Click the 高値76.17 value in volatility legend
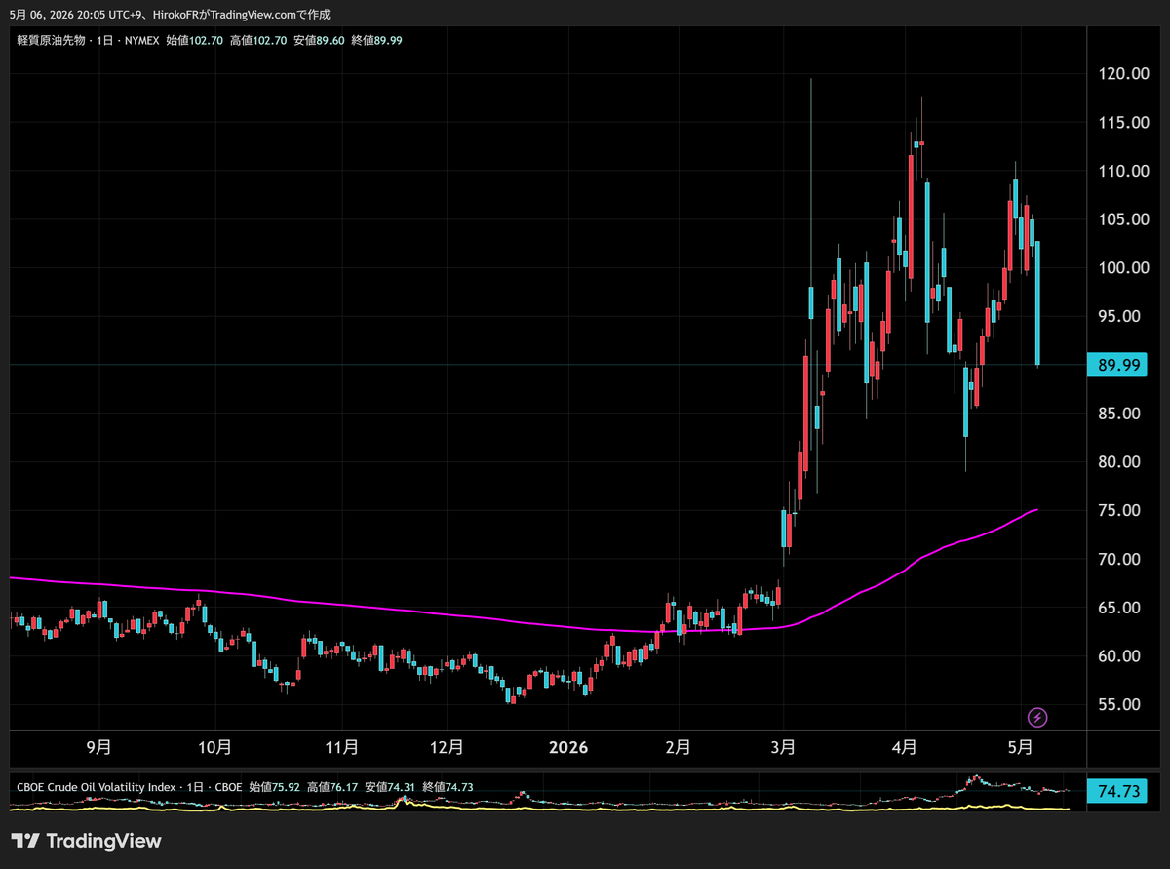This screenshot has height=869, width=1170. pyautogui.click(x=332, y=787)
